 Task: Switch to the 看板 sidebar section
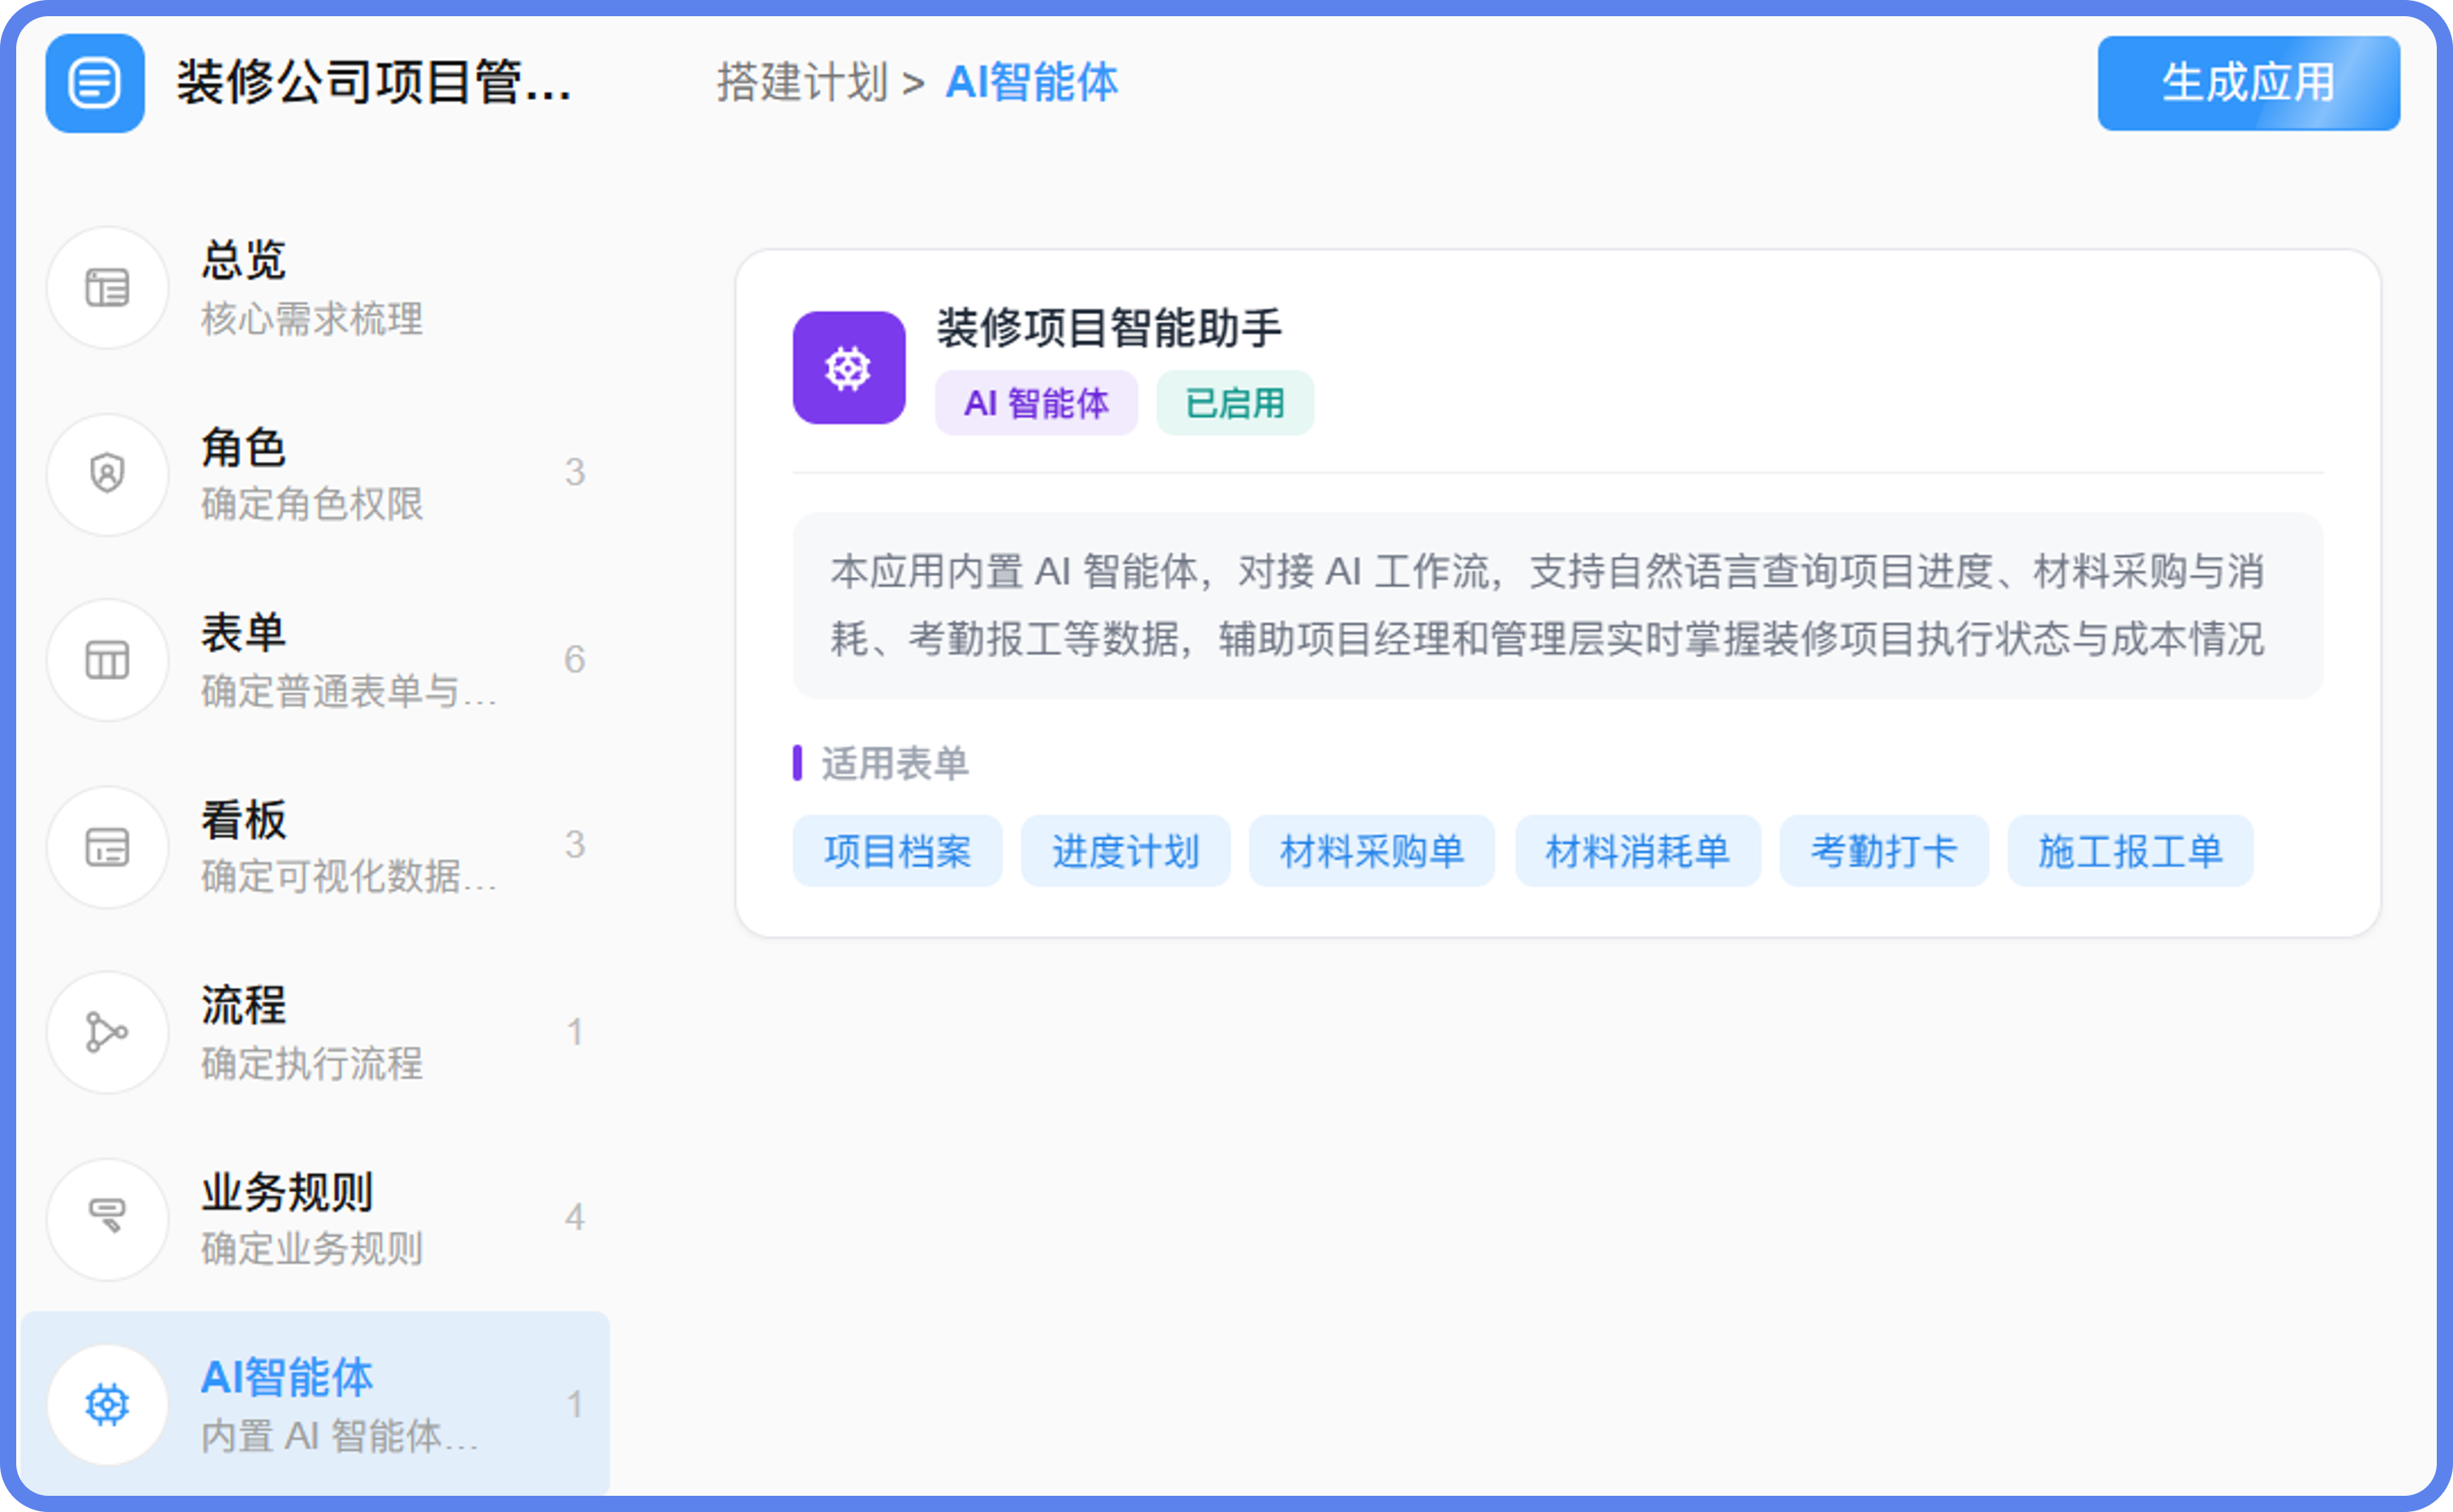tap(315, 847)
